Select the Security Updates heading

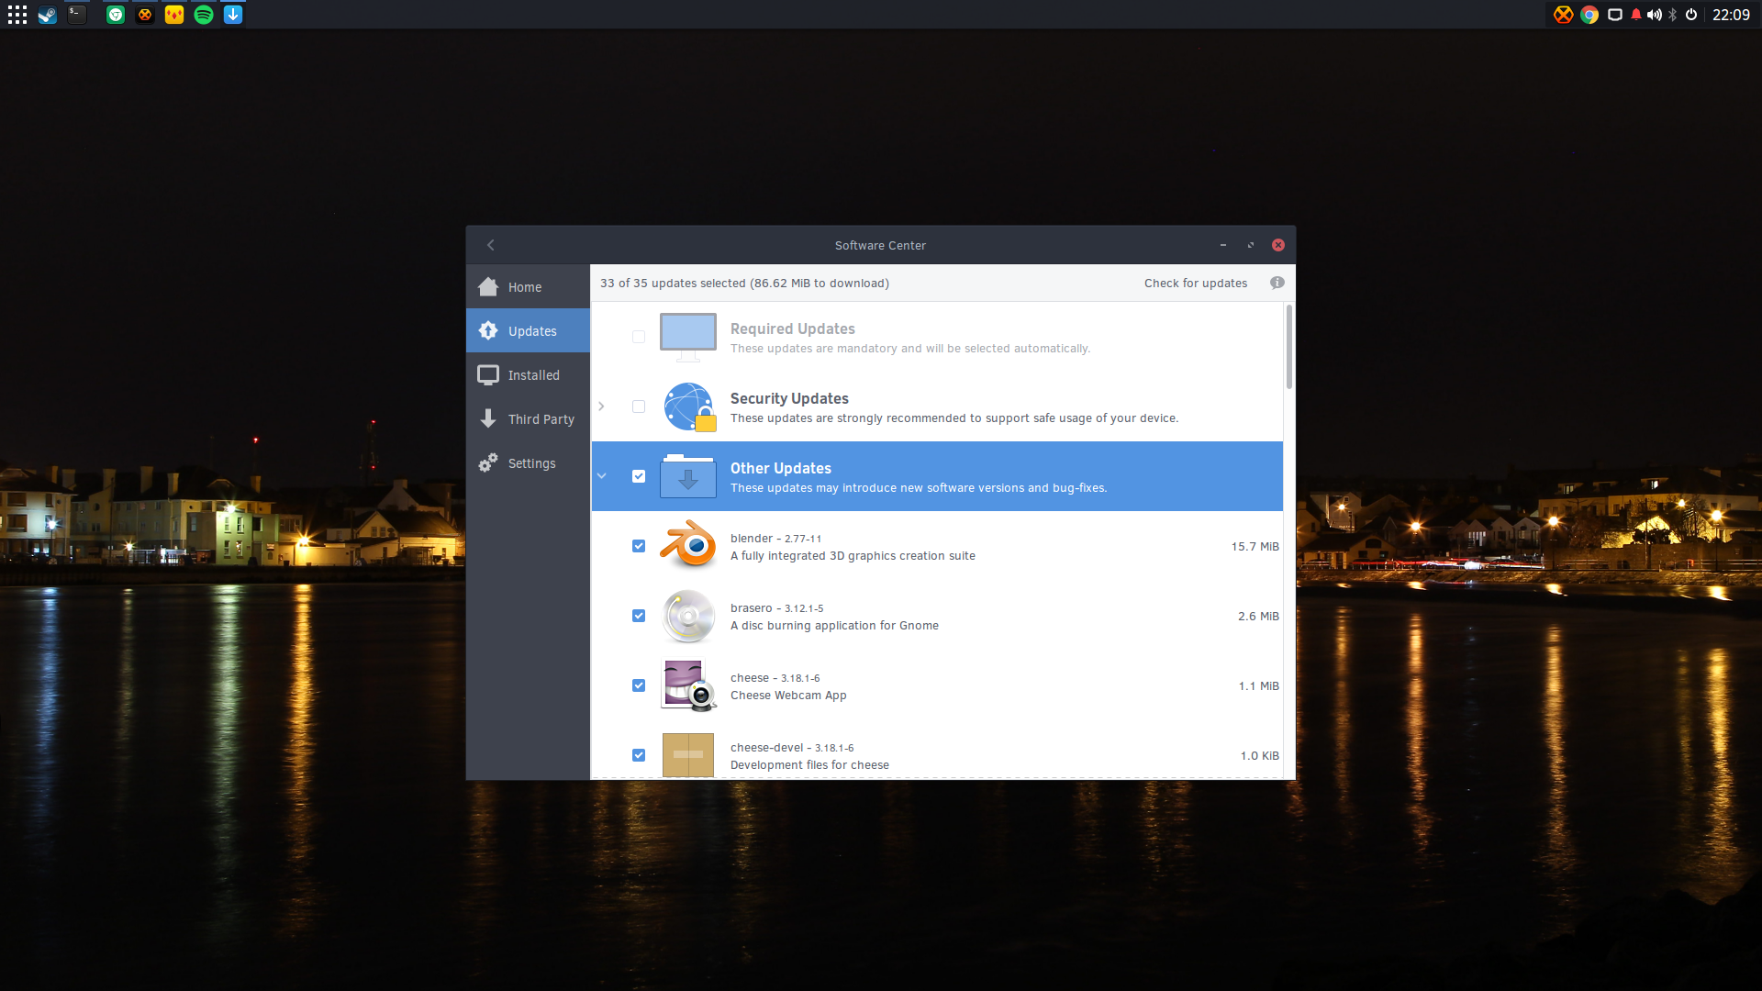(789, 398)
